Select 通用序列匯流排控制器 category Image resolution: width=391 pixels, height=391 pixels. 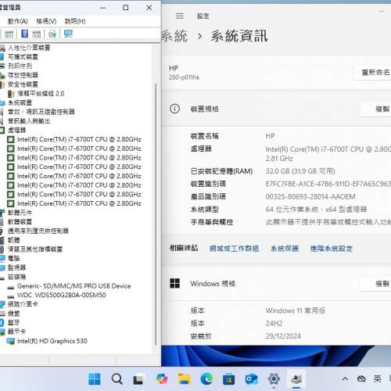(x=38, y=231)
